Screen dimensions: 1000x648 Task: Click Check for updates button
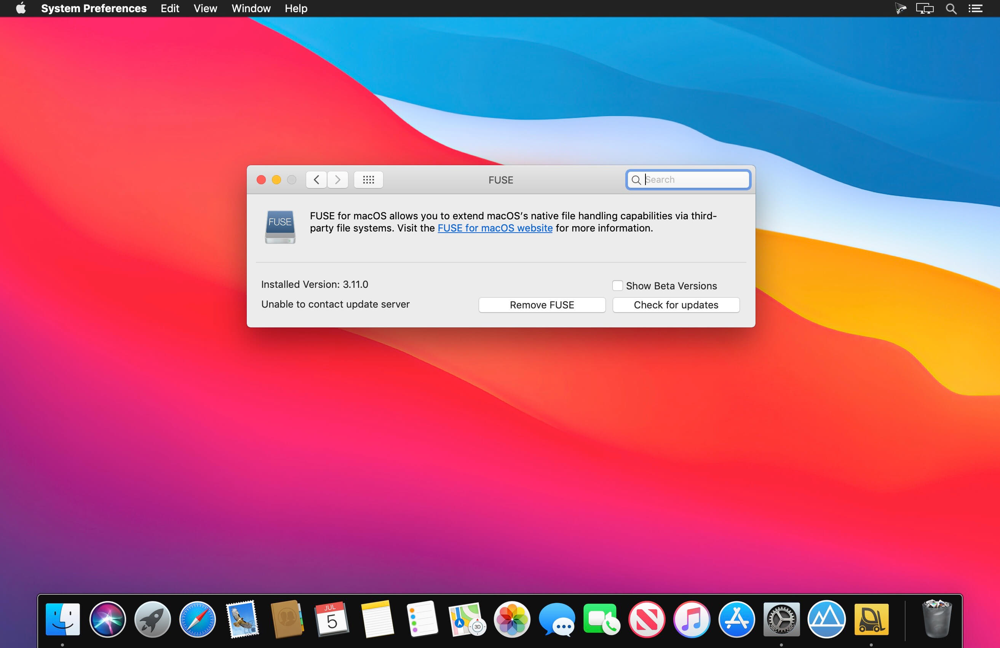(676, 305)
